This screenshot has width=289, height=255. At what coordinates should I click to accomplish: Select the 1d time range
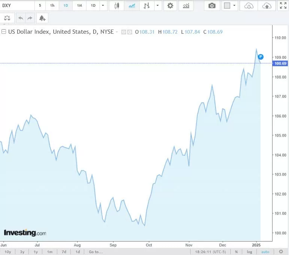[77, 252]
